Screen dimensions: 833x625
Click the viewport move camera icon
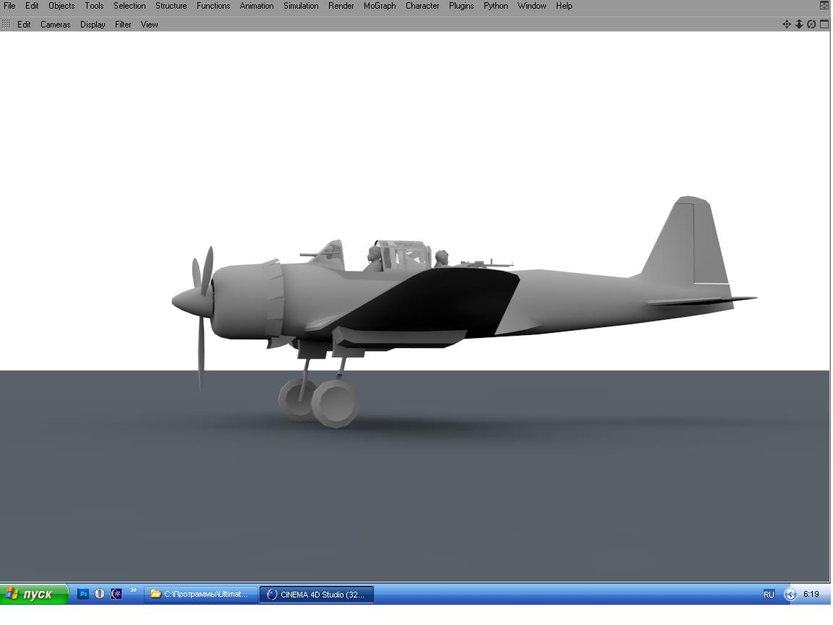(787, 24)
